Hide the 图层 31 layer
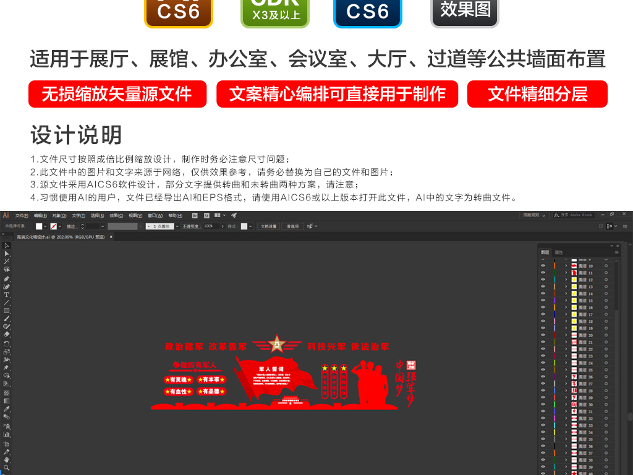 click(x=543, y=410)
